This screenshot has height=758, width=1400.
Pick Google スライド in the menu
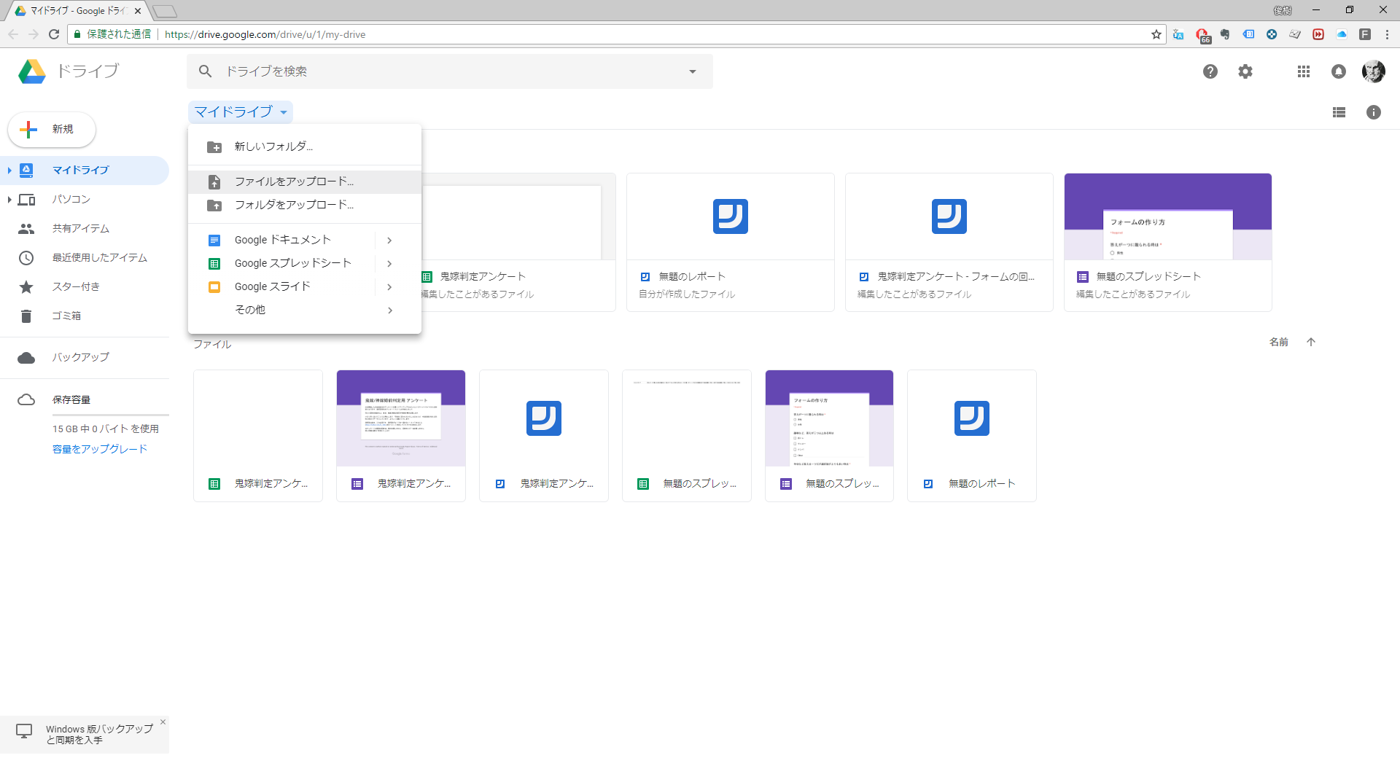tap(272, 286)
